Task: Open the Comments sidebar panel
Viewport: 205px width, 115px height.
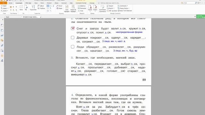Action: pyautogui.click(x=2, y=40)
